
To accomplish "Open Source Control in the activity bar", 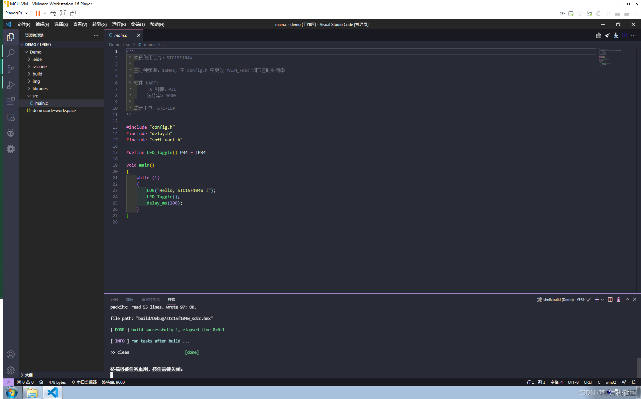I will (x=10, y=69).
